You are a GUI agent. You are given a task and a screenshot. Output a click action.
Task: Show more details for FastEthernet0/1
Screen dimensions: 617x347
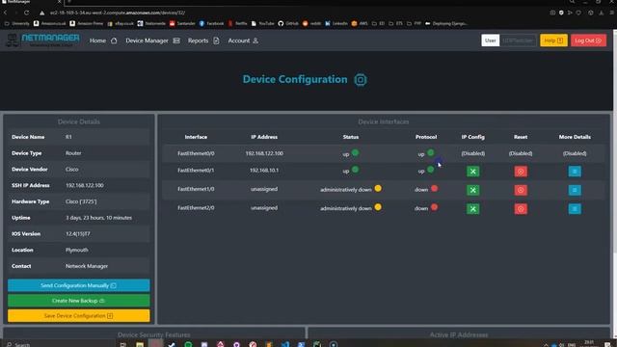pyautogui.click(x=575, y=172)
